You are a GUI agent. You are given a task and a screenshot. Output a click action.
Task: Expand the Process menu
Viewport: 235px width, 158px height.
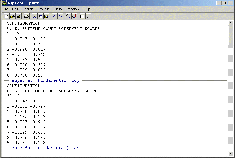(43, 9)
